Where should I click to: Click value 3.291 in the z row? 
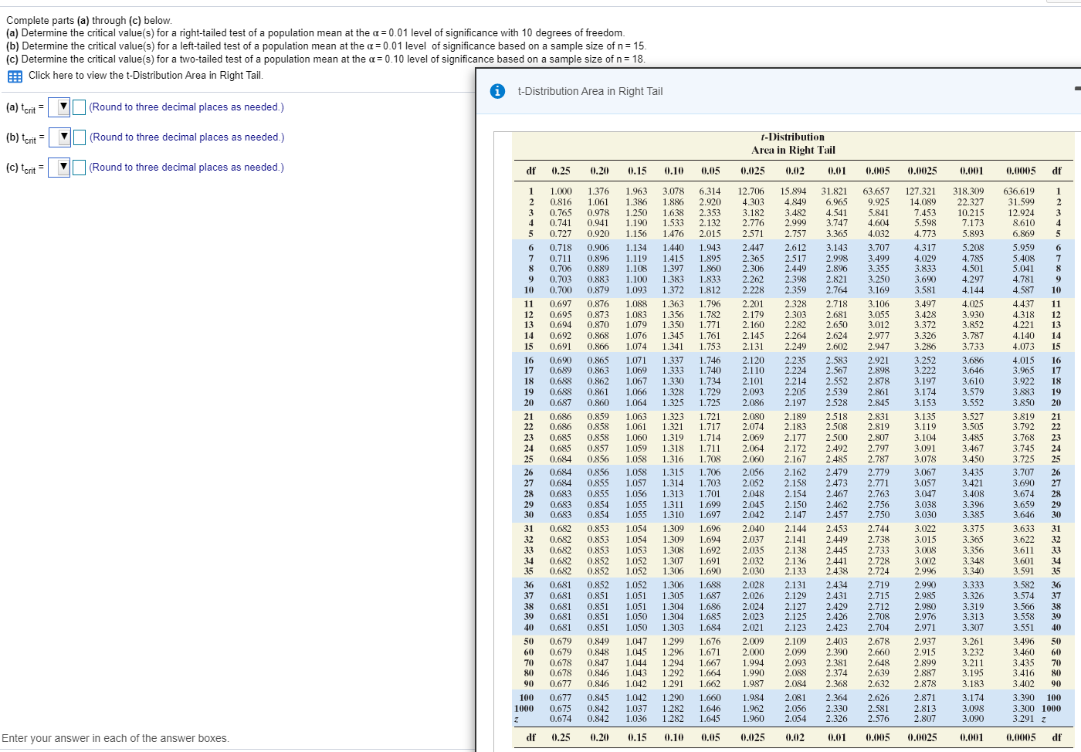[x=1023, y=719]
